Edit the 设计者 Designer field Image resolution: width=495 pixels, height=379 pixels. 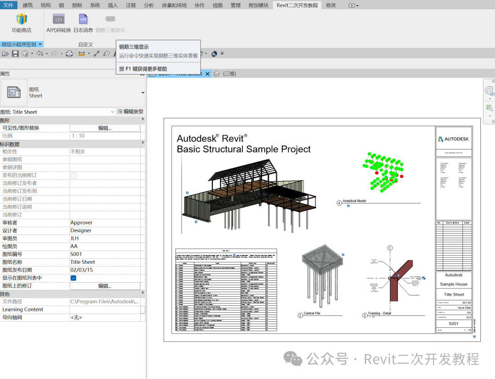click(x=105, y=230)
